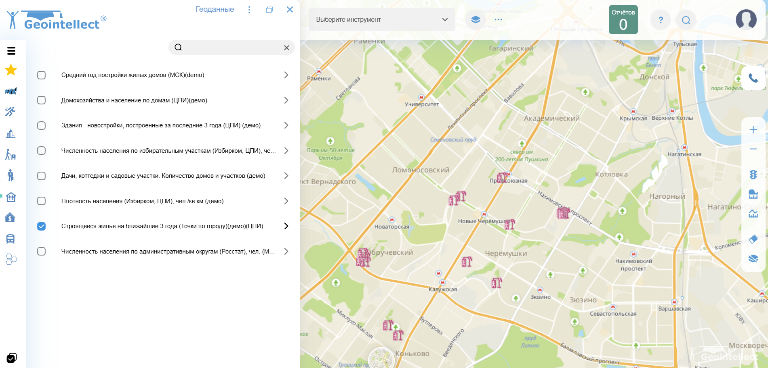Expand Строящееся жилье на ближайшие 3 года chevron
Screen dimensions: 768x368
[x=286, y=226]
